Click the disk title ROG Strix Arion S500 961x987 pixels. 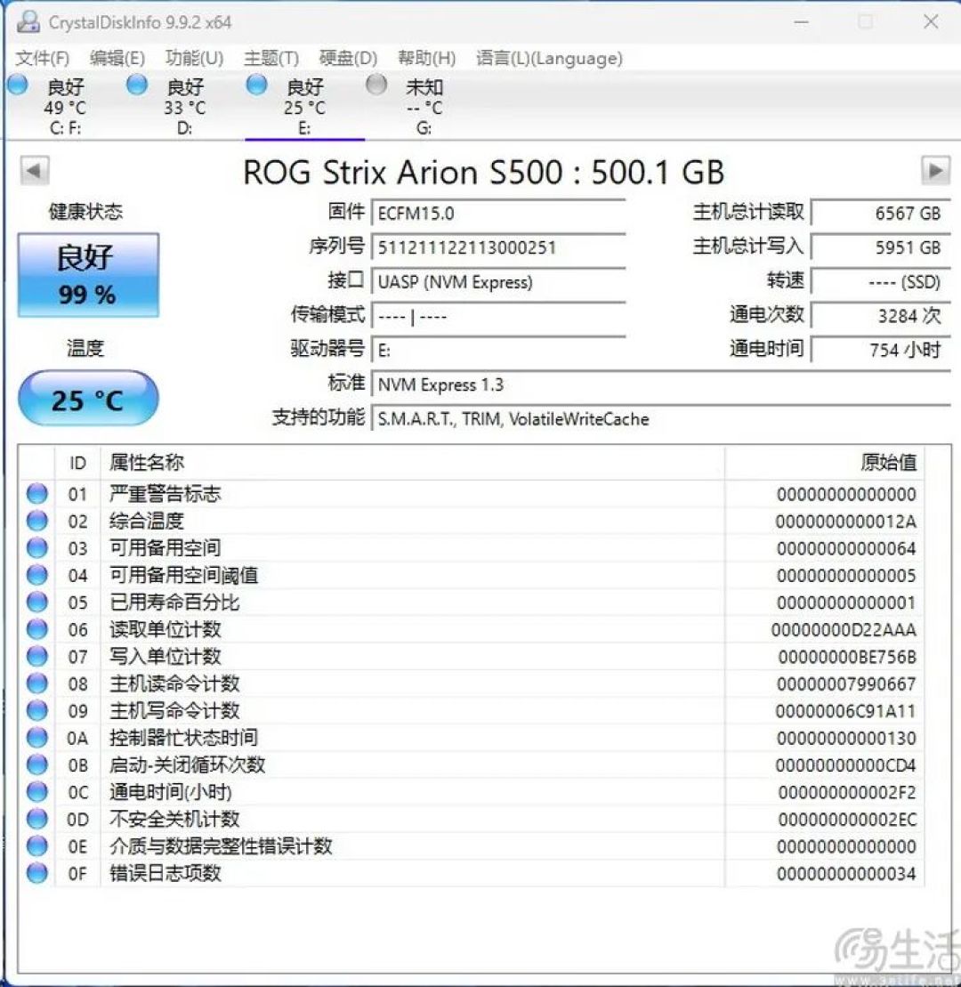coord(483,171)
